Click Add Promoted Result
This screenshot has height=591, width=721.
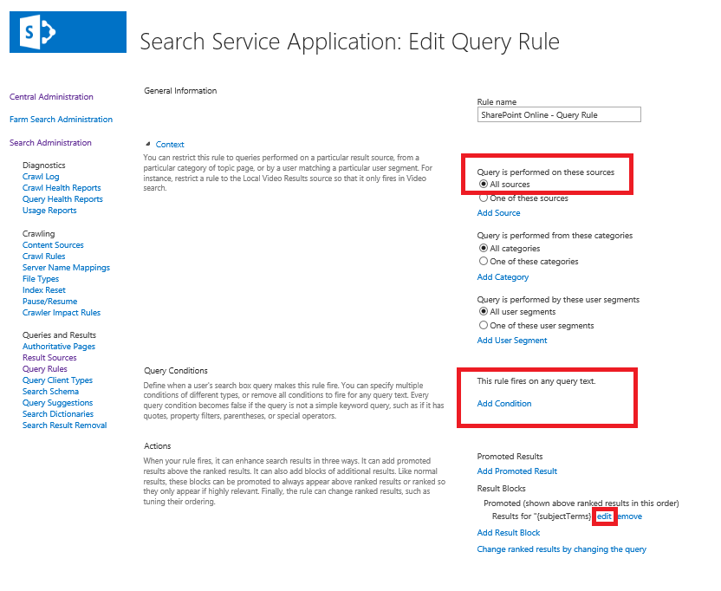tap(517, 471)
